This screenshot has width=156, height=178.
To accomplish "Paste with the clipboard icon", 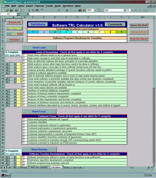I will [37, 10].
